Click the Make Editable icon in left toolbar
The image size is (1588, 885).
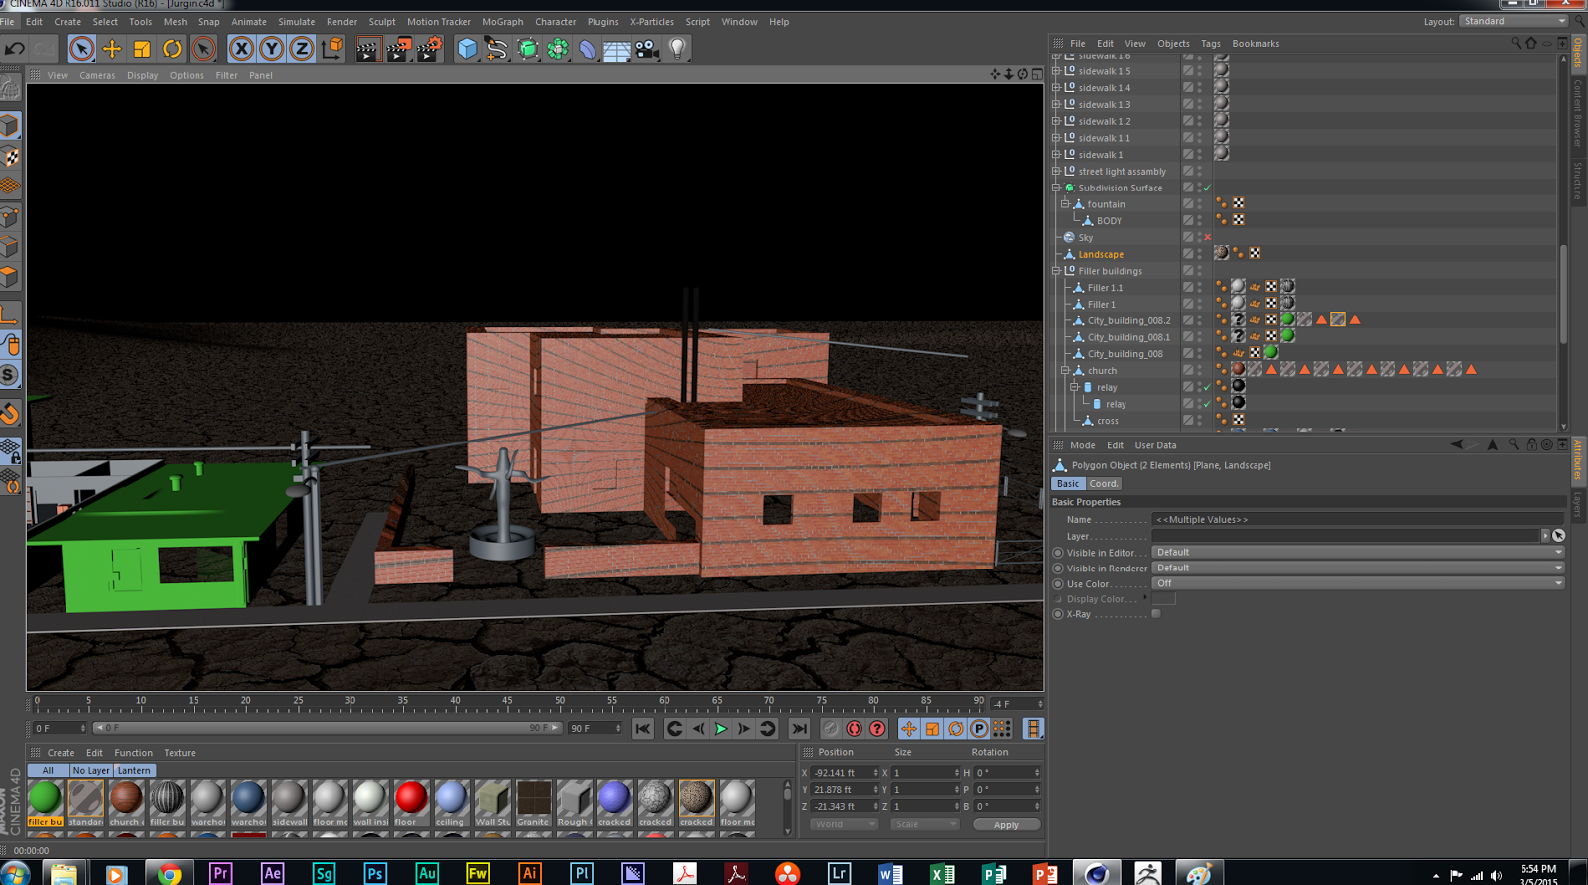pyautogui.click(x=10, y=89)
